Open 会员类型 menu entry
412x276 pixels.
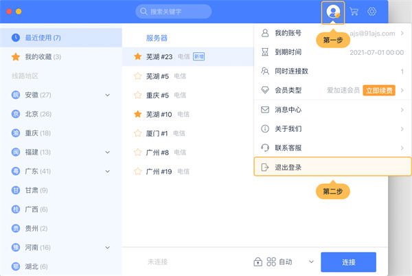click(x=332, y=91)
